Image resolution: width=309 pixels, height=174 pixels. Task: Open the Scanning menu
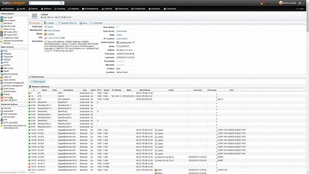[60, 9]
